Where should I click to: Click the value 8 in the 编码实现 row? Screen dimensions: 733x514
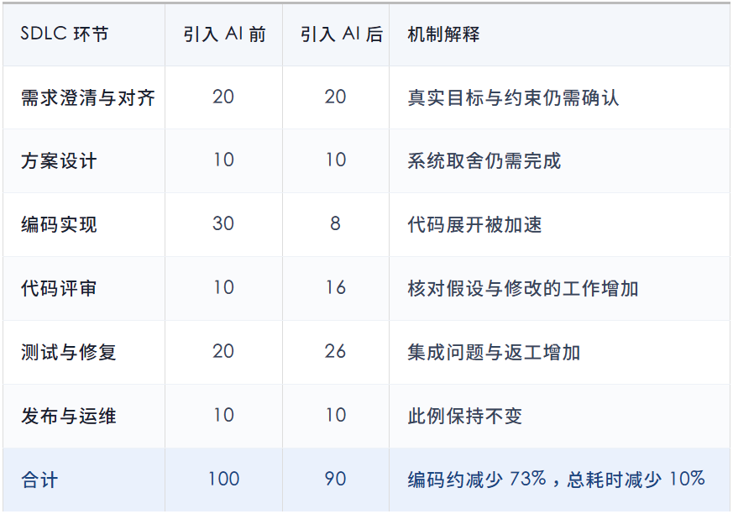[x=335, y=223]
